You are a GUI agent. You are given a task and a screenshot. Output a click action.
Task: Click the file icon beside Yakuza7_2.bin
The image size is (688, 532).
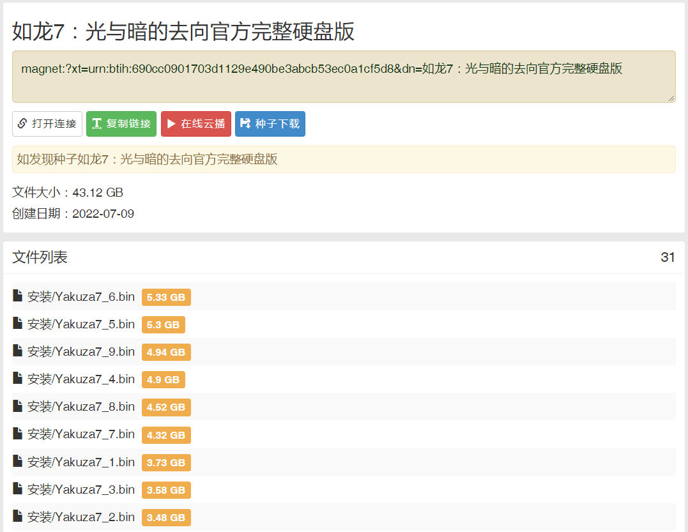click(x=17, y=516)
